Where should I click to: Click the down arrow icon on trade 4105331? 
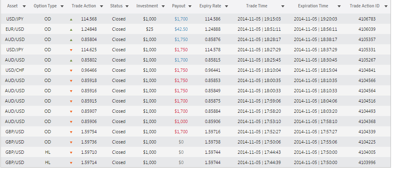(71, 50)
